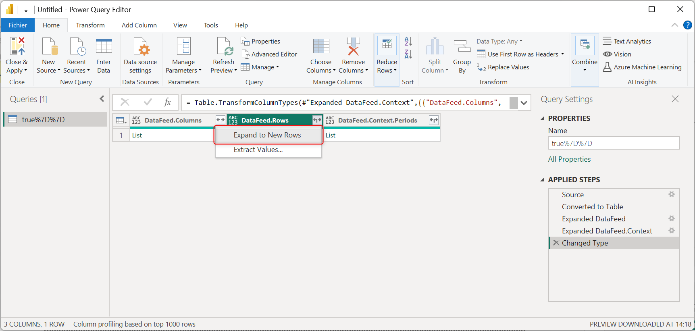Open the All Properties link
This screenshot has height=331, width=695.
[x=569, y=159]
